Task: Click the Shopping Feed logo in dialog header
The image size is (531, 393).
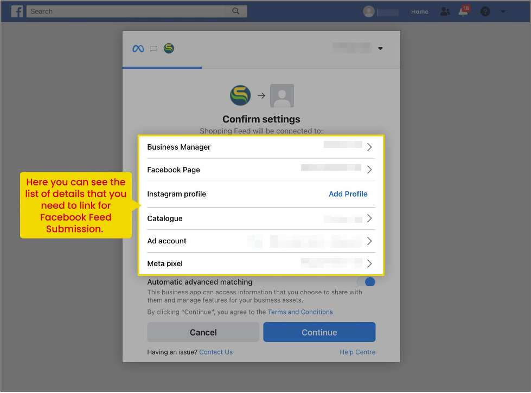Action: pyautogui.click(x=169, y=48)
